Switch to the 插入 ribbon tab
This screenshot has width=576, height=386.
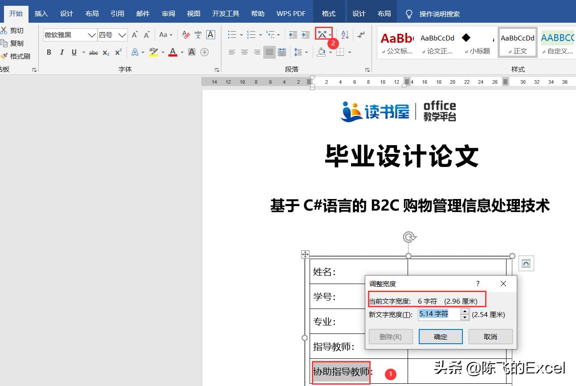pos(41,13)
